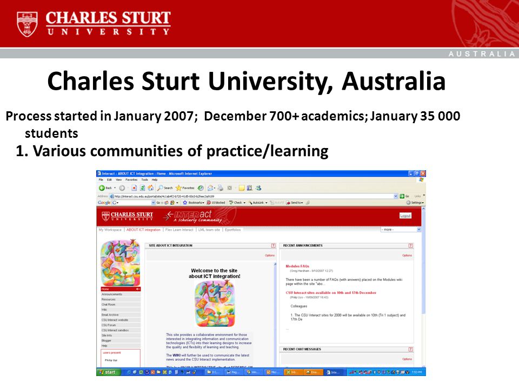Open Chat Room in the site sidebar

click(121, 304)
